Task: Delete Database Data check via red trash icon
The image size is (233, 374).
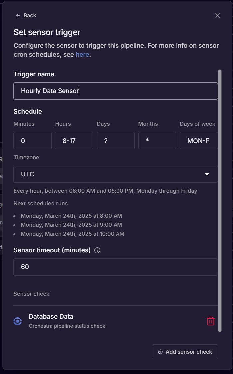Action: (210, 321)
